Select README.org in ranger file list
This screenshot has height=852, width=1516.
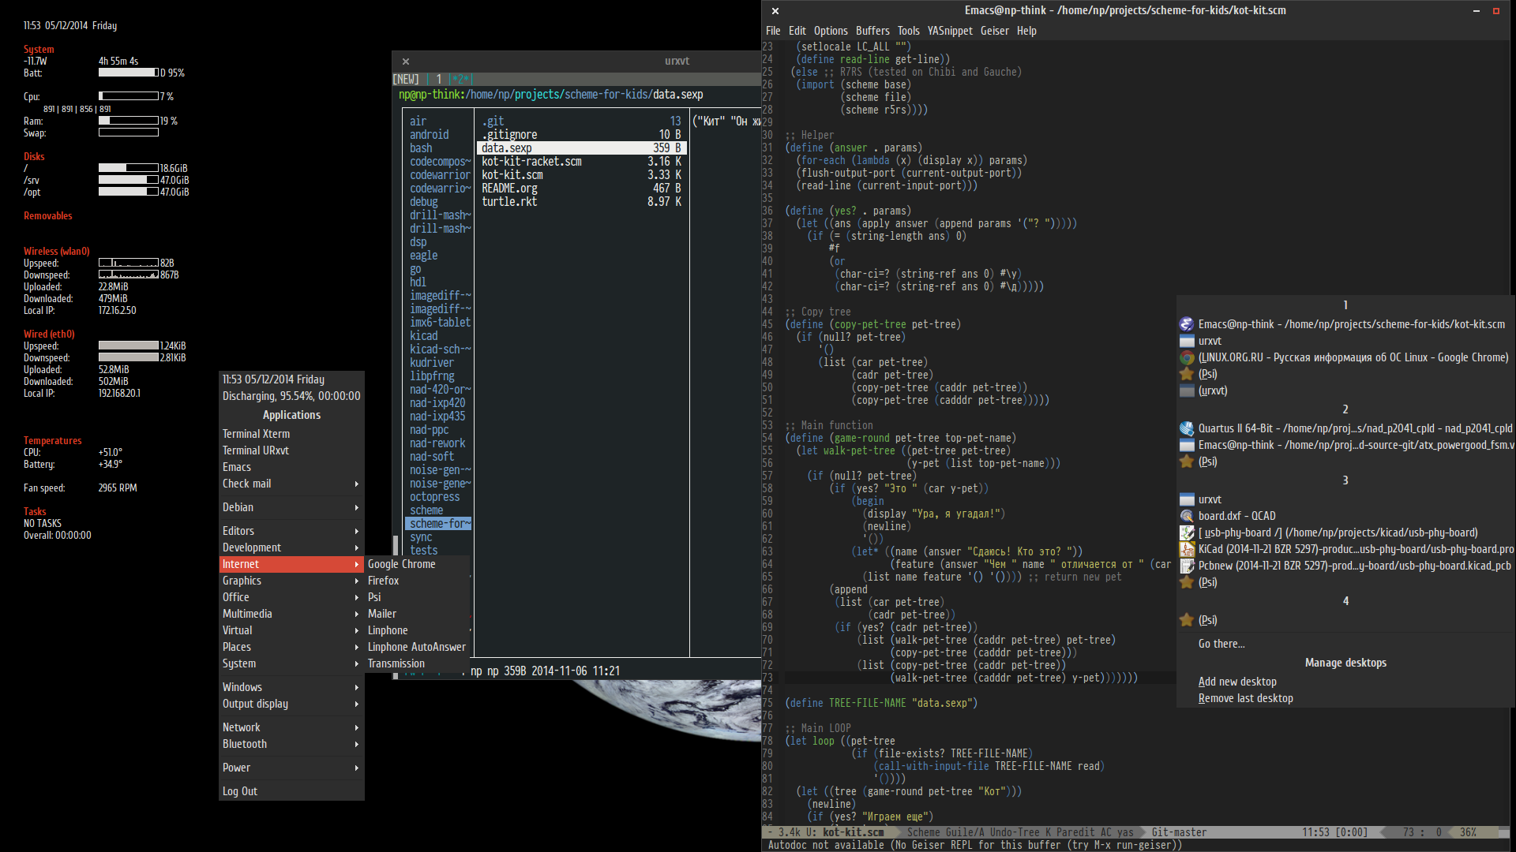tap(582, 189)
